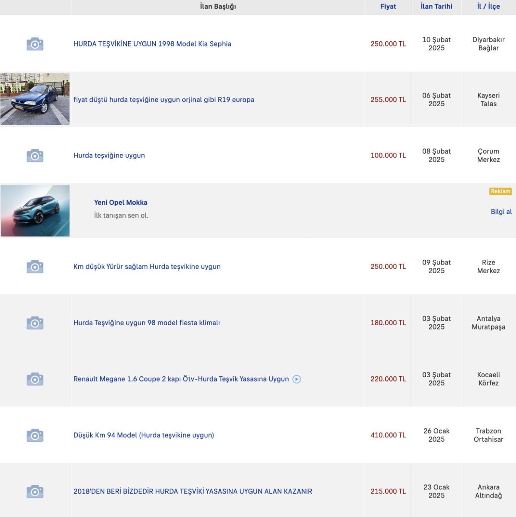Viewport: 516px width, 517px height.
Task: Click camera placeholder beside Çorum Merkez listing
Action: (35, 156)
